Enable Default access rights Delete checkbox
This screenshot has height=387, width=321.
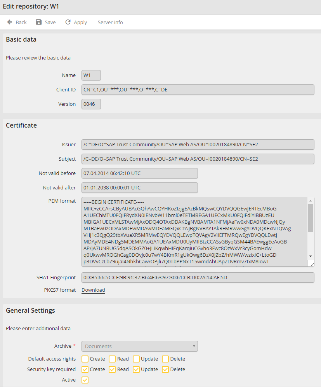(x=165, y=359)
